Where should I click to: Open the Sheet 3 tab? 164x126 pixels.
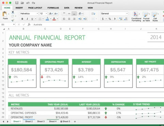[x=41, y=121]
